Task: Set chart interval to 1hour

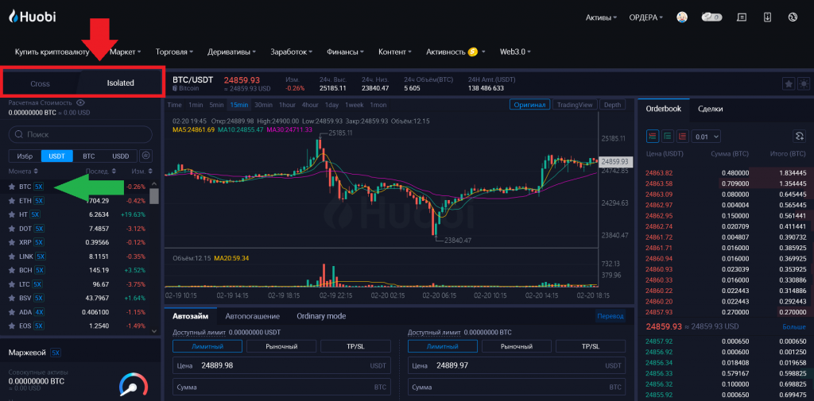Action: click(287, 105)
